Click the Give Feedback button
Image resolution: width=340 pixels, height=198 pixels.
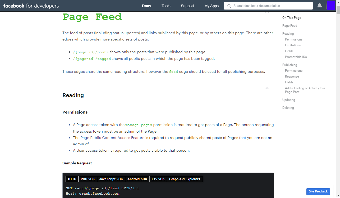click(x=318, y=191)
